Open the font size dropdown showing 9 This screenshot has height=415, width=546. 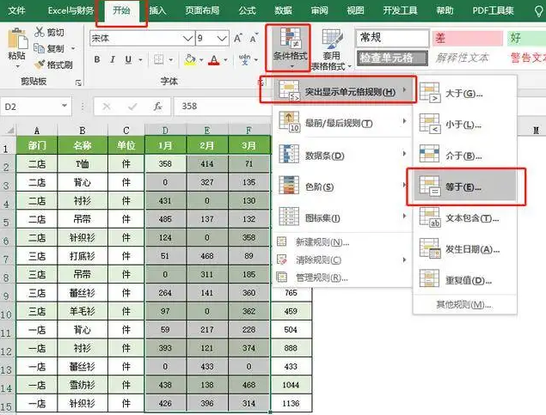pos(222,38)
